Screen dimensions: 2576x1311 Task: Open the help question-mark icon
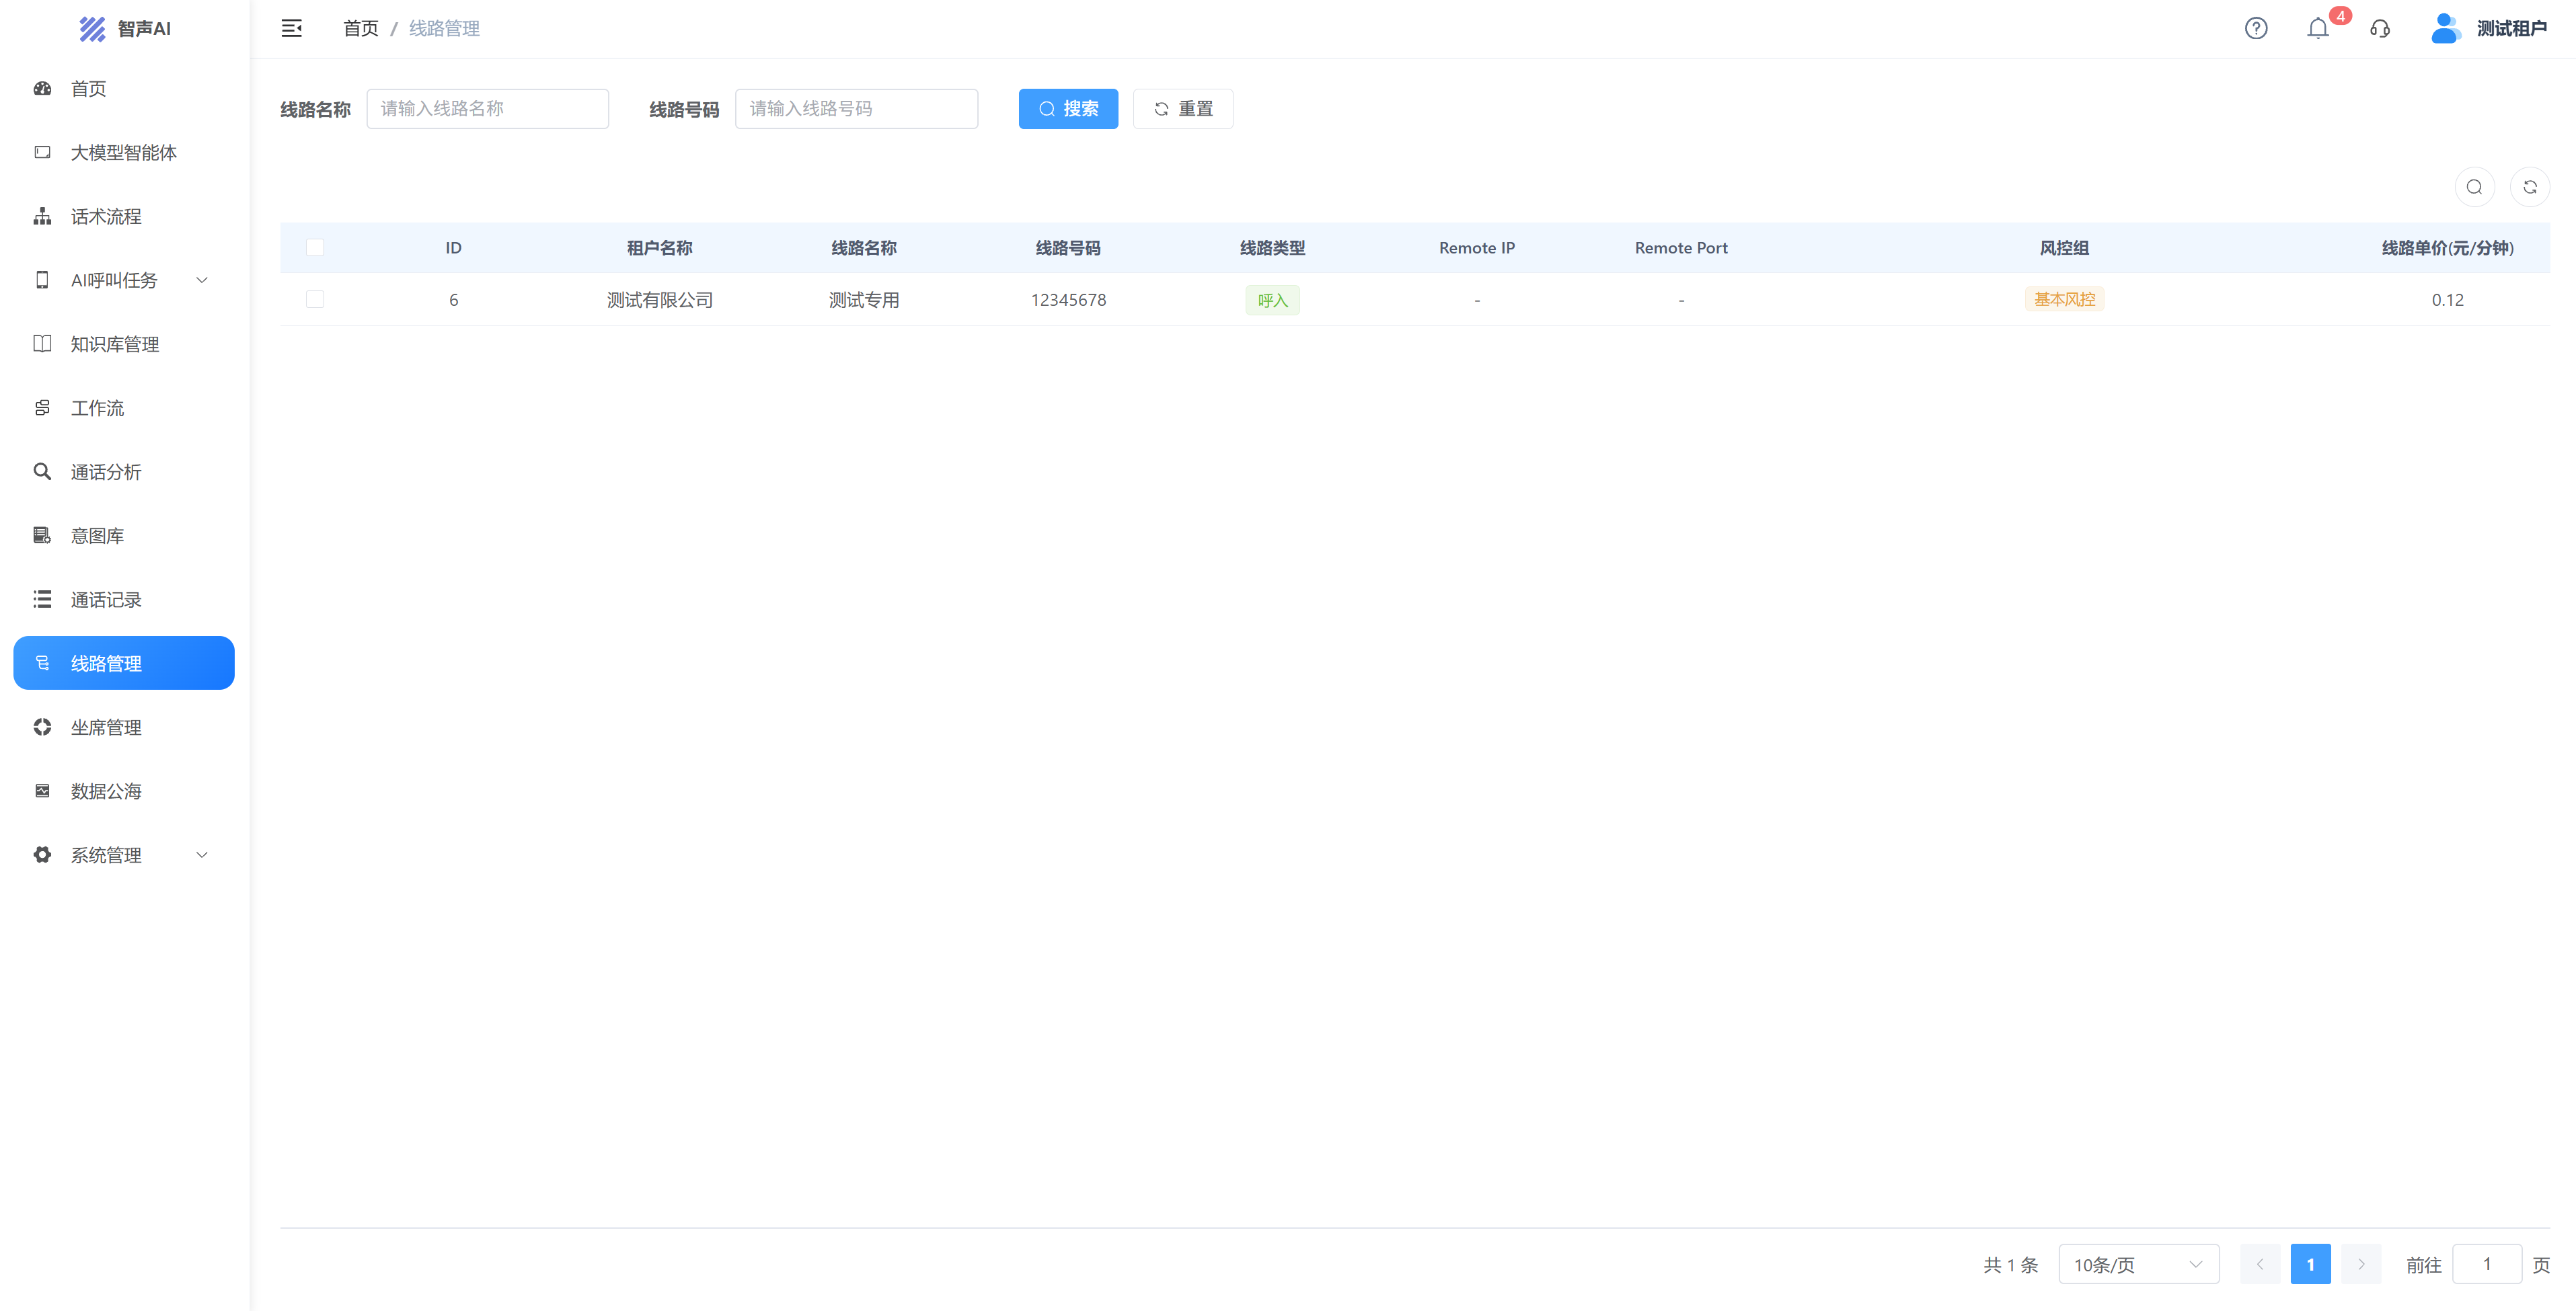point(2256,28)
